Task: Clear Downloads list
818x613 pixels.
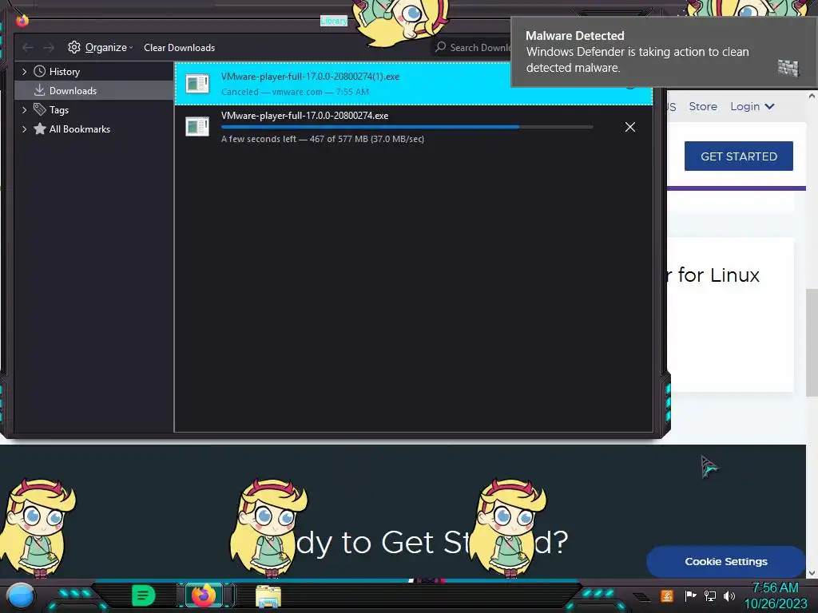Action: pos(180,47)
